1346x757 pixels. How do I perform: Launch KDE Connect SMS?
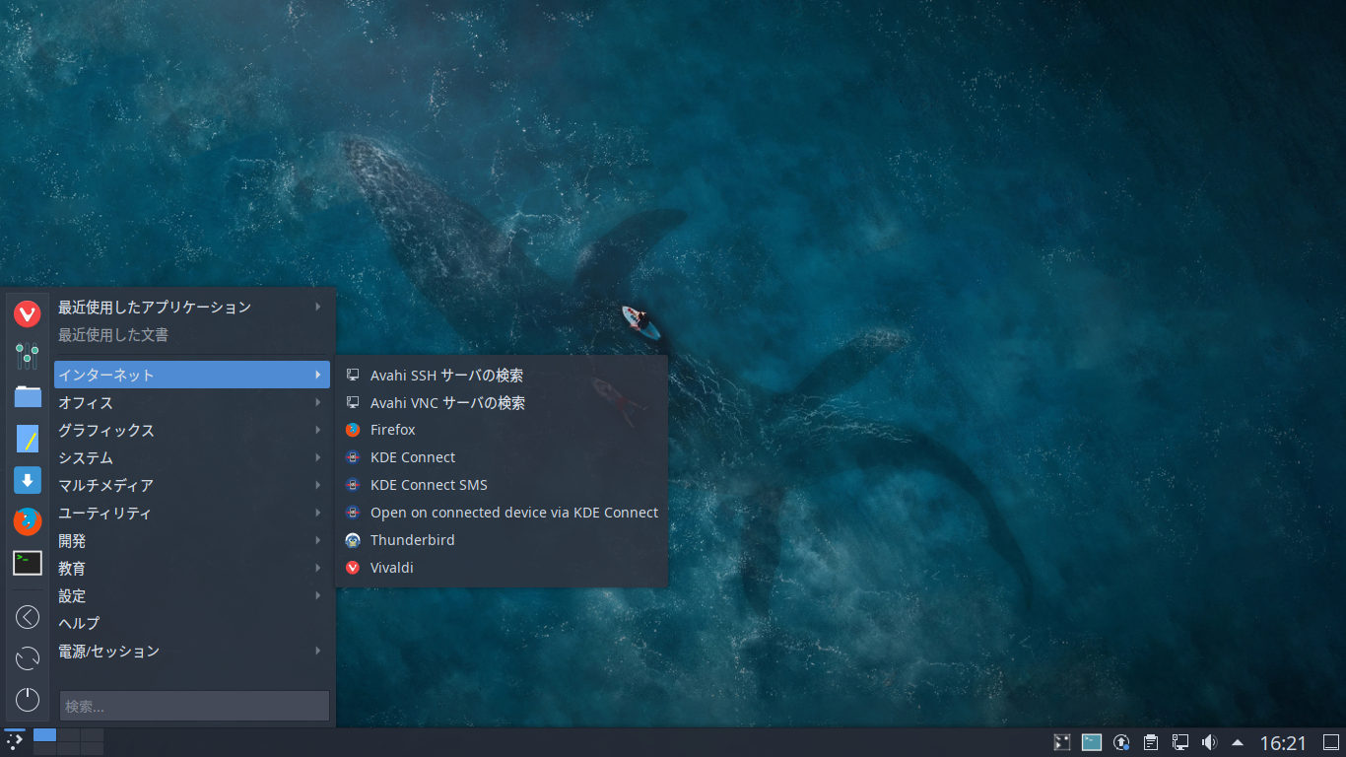[502, 485]
